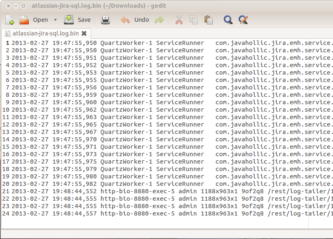The width and height of the screenshot is (333, 239).
Task: Click timestamp 19:47:55,960 on line 9
Action: [75, 102]
